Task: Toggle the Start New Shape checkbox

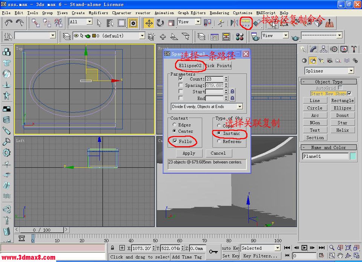Action: click(350, 94)
